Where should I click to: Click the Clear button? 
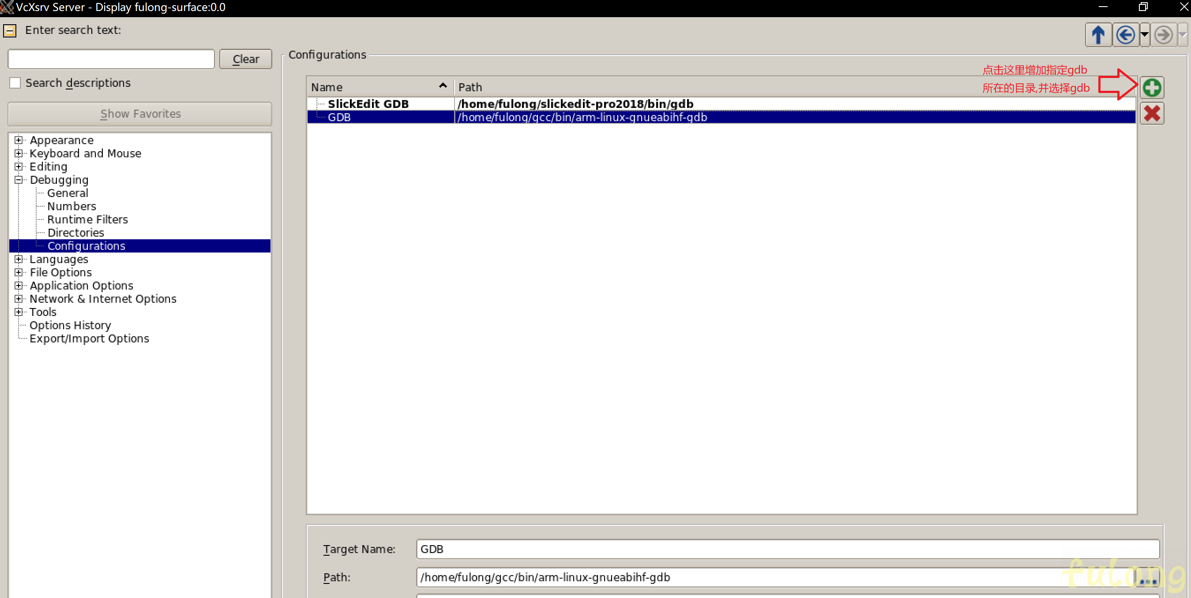point(245,59)
